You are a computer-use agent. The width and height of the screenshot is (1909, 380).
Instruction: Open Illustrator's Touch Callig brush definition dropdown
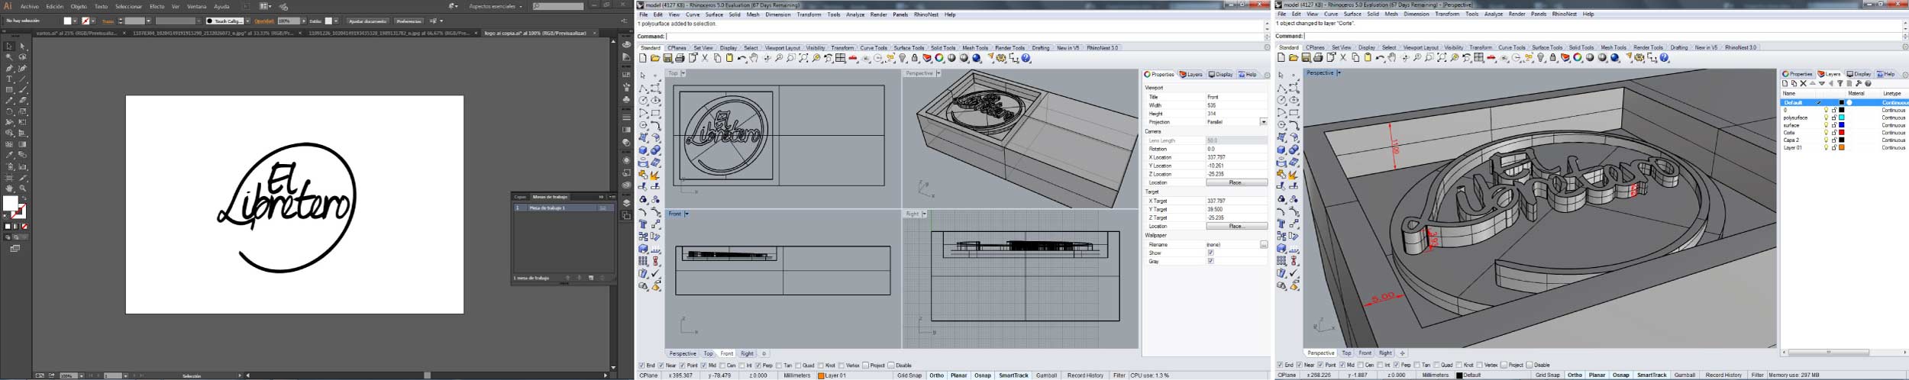[247, 21]
